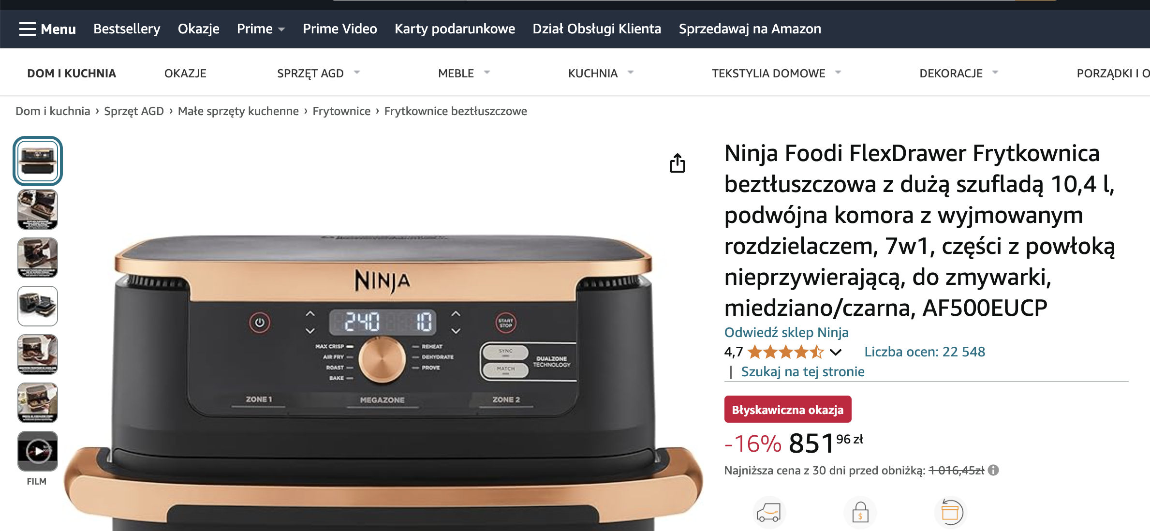Click the delivery van icon
This screenshot has height=531, width=1150.
[x=768, y=513]
